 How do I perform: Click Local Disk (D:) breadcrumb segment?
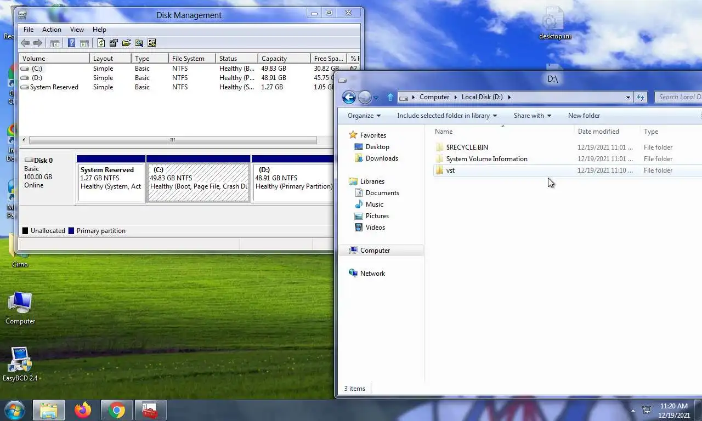pos(482,97)
